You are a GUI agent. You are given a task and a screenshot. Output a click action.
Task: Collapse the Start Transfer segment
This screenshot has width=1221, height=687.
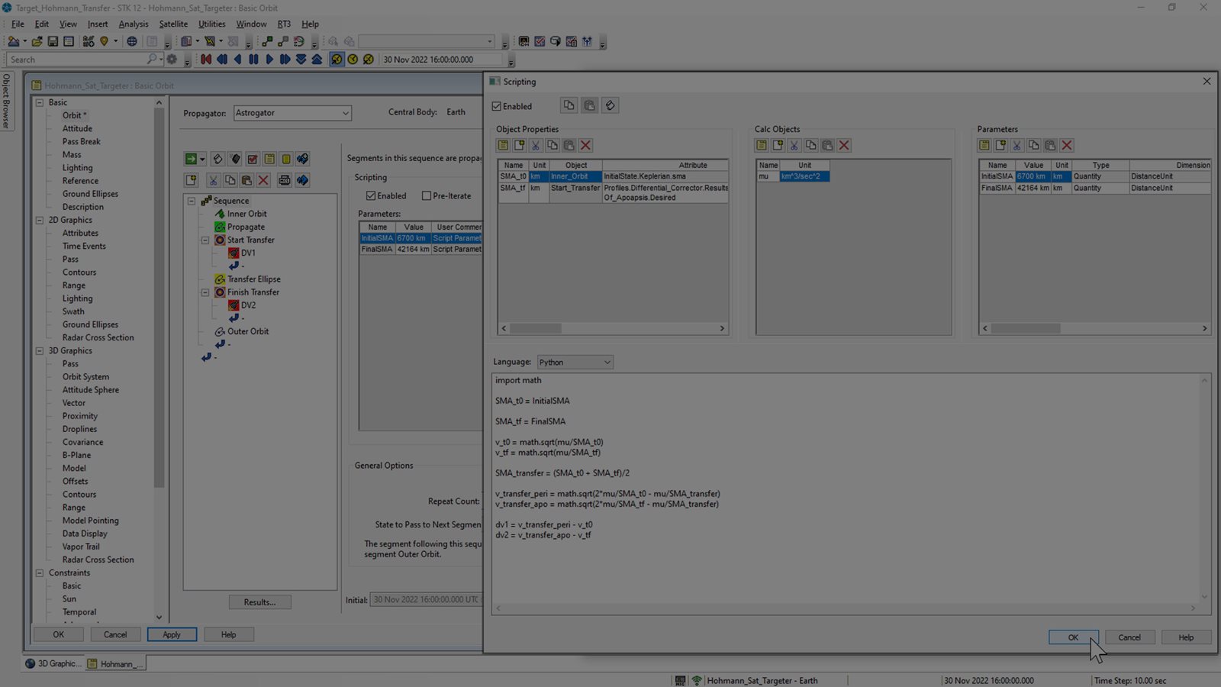pos(205,240)
